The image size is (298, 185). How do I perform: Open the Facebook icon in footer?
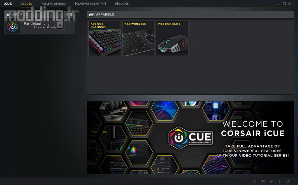pyautogui.click(x=280, y=181)
